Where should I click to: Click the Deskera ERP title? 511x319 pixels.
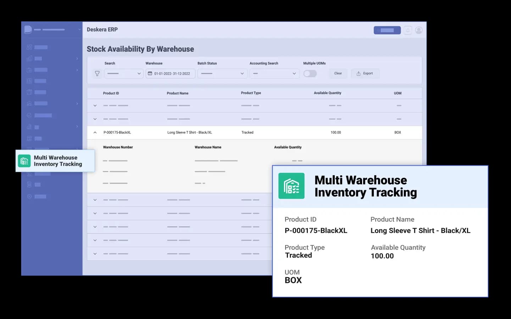tap(102, 30)
